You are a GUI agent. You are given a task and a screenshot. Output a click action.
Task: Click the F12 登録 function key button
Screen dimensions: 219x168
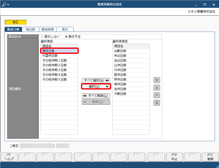click(x=210, y=157)
